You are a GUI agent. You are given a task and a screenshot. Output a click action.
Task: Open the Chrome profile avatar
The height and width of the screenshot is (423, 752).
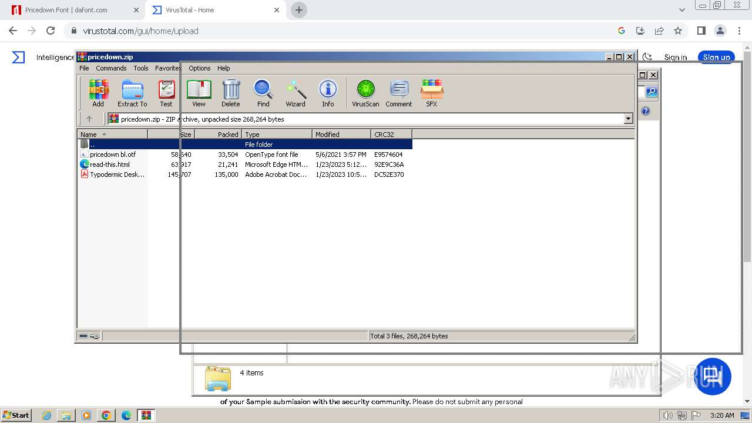tap(720, 31)
